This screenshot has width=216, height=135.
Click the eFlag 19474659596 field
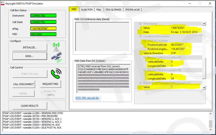coord(43,29)
